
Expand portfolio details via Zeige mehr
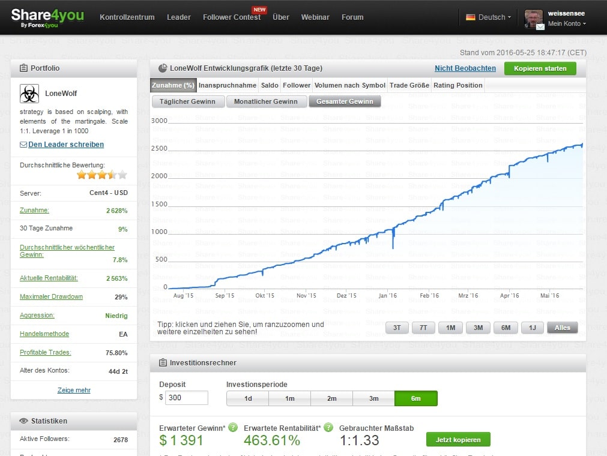click(x=74, y=390)
